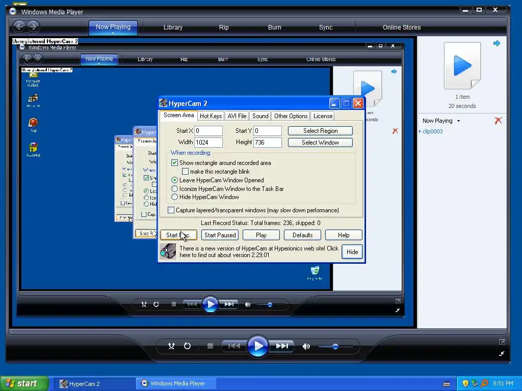
Task: Open the outer Online Stores tab
Action: [x=402, y=27]
